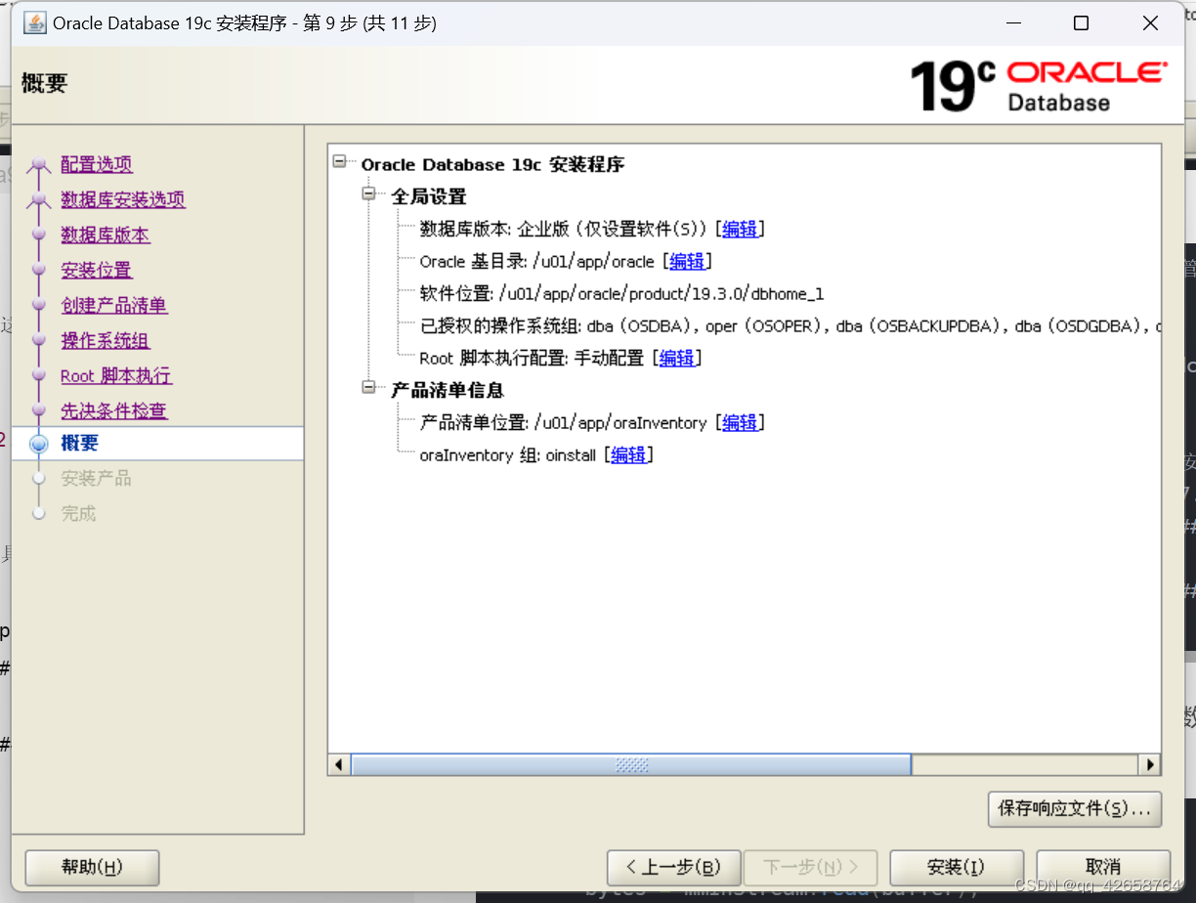Click the 帮助(H) button

pos(92,868)
